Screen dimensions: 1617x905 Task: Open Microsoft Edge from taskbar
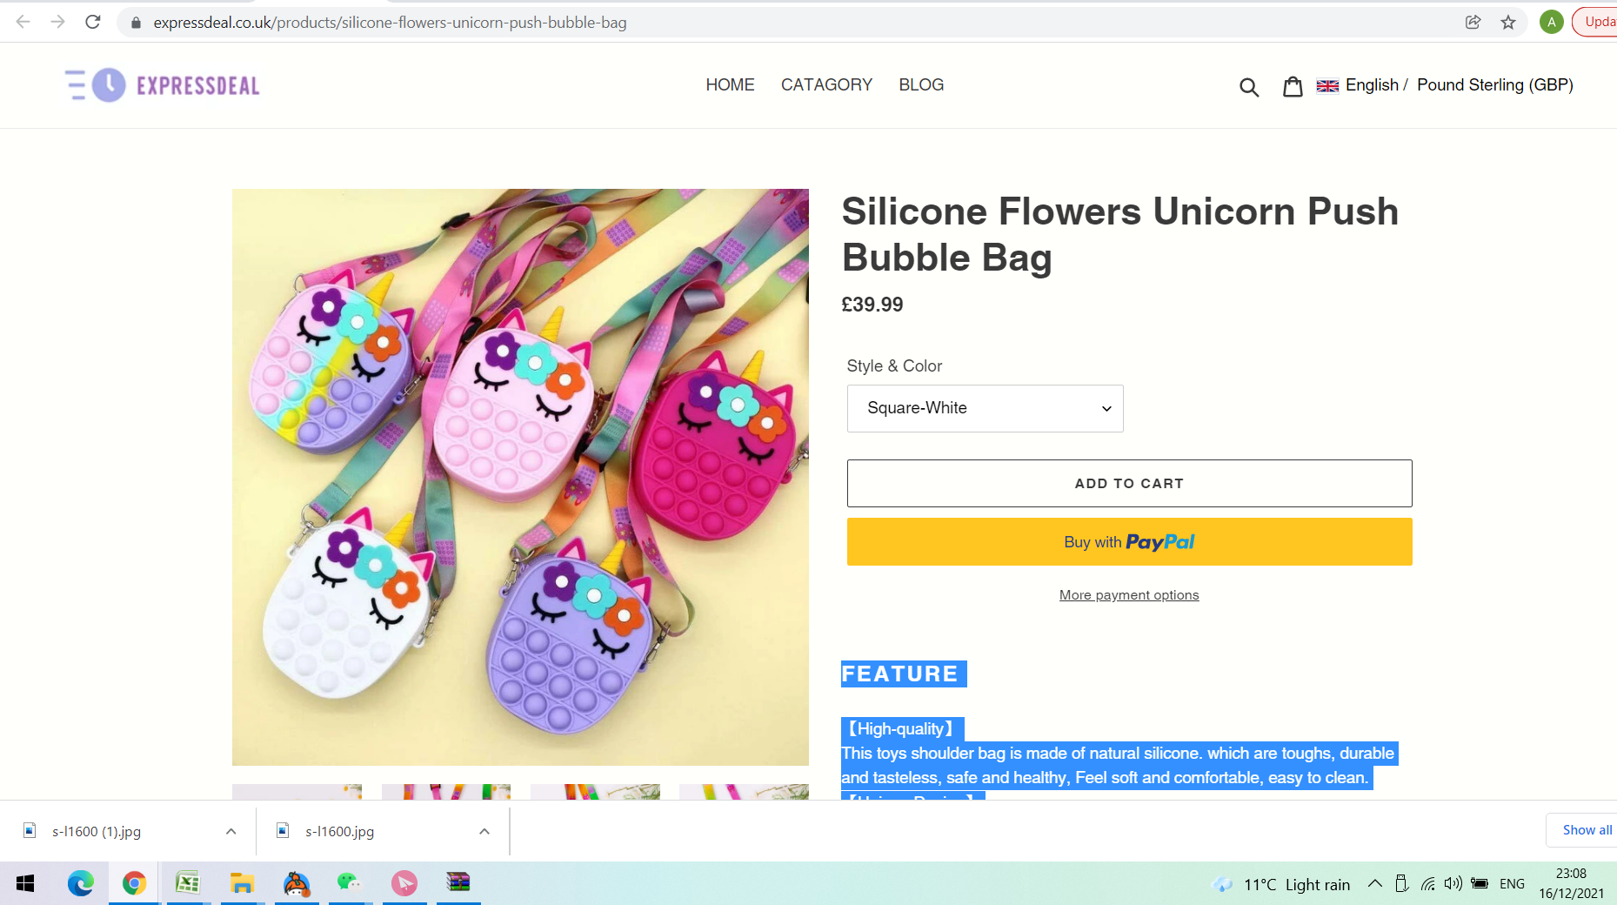coord(81,883)
